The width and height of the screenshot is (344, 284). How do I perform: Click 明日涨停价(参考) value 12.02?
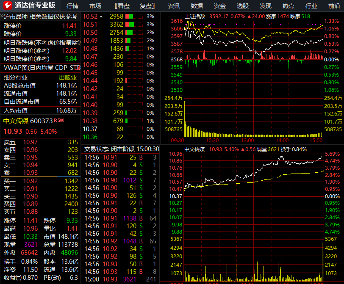pos(69,51)
